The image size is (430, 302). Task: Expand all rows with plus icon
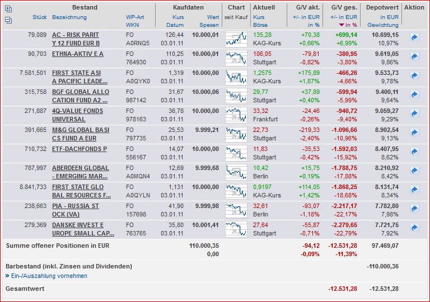point(8,9)
